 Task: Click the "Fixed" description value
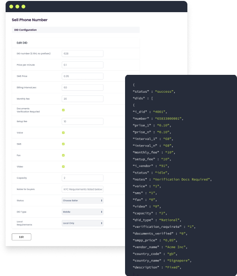click(172, 267)
